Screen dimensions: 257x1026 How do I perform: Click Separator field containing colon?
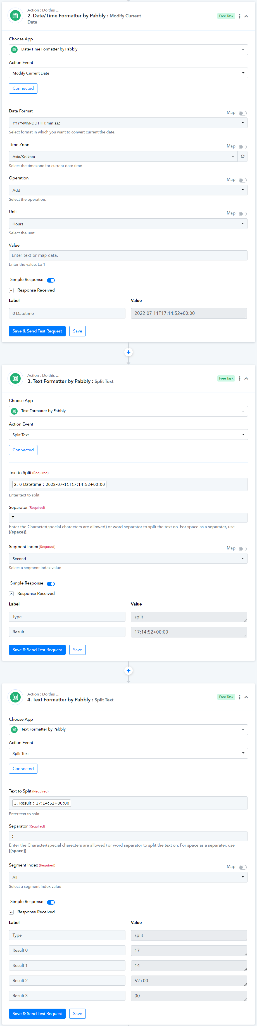128,836
